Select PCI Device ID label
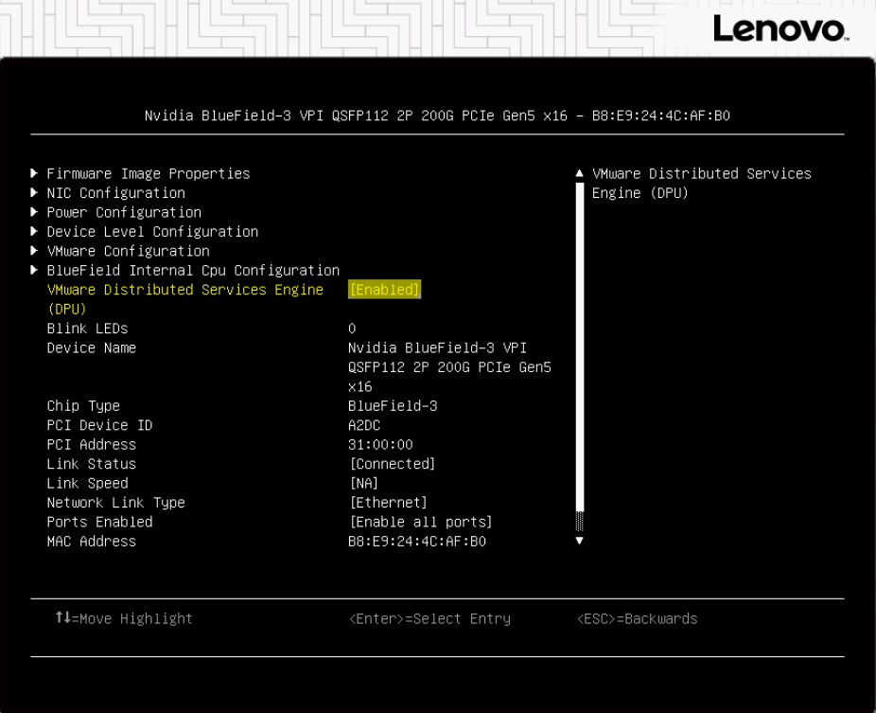This screenshot has width=876, height=713. [100, 425]
